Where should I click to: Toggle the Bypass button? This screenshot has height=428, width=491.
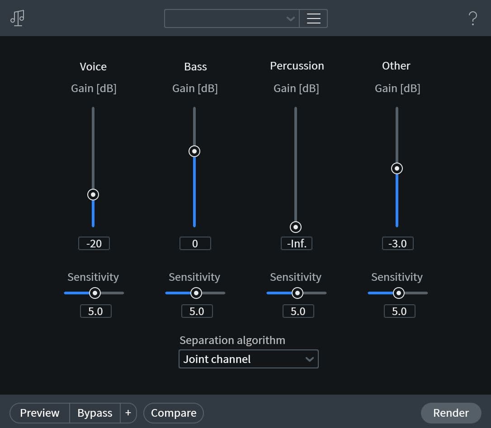tap(94, 413)
